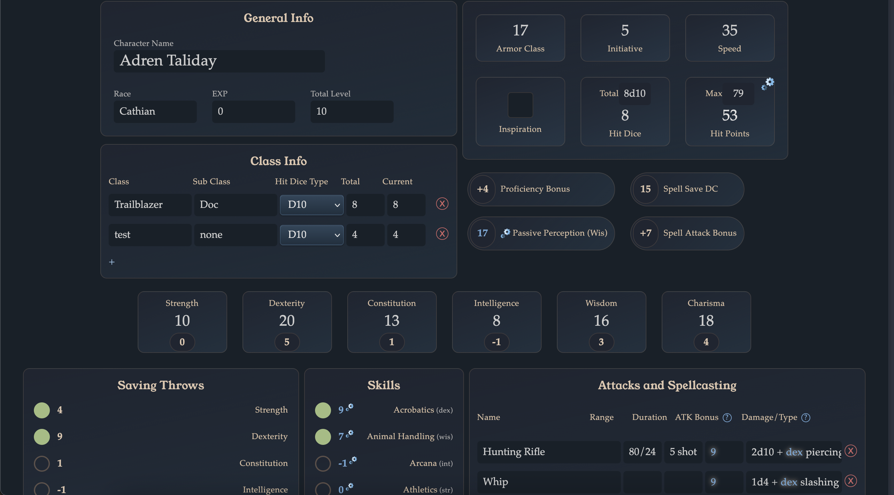
Task: Click the Animal Handling gear icon
Action: pyautogui.click(x=350, y=434)
